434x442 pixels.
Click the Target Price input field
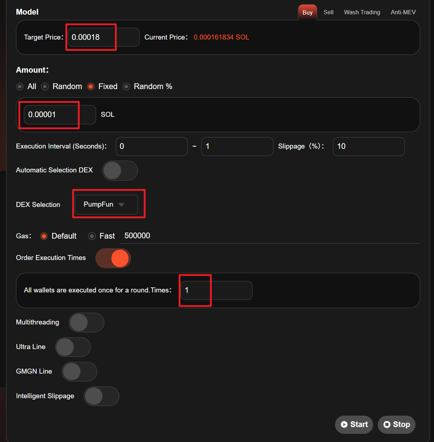tap(103, 37)
